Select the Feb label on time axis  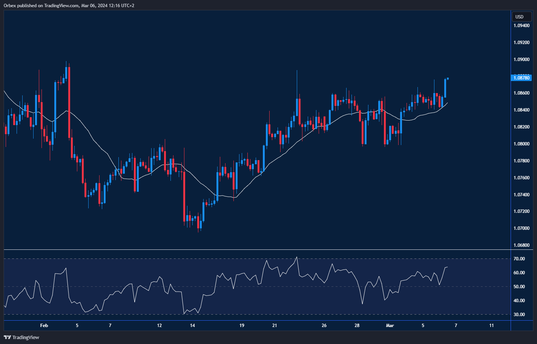coord(44,326)
